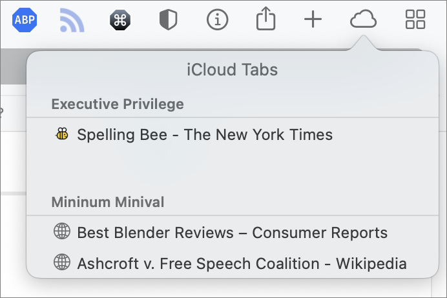Add a new tab with plus
The height and width of the screenshot is (298, 447).
coord(313,19)
